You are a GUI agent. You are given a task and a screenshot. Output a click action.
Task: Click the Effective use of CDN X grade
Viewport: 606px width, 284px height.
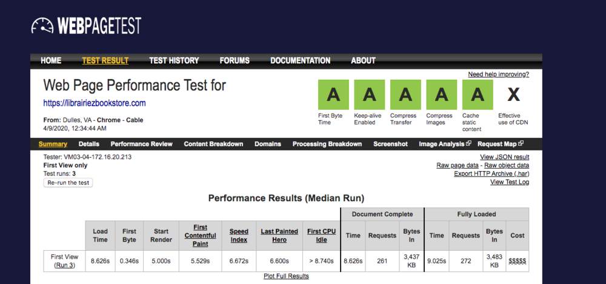(513, 94)
